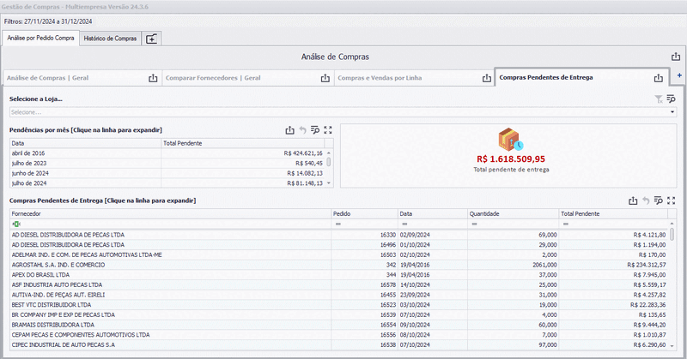Viewport: 687px width, 359px height.
Task: Export the Comparar Fornecedores | Geral tab
Action: point(325,78)
